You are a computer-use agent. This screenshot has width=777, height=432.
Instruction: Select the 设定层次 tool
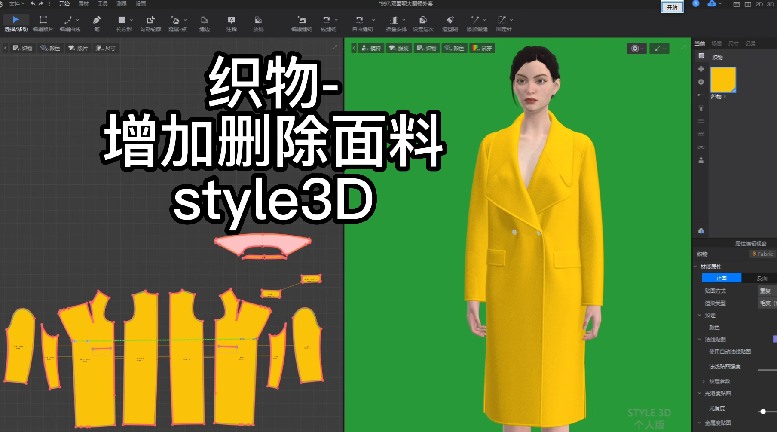tap(423, 24)
